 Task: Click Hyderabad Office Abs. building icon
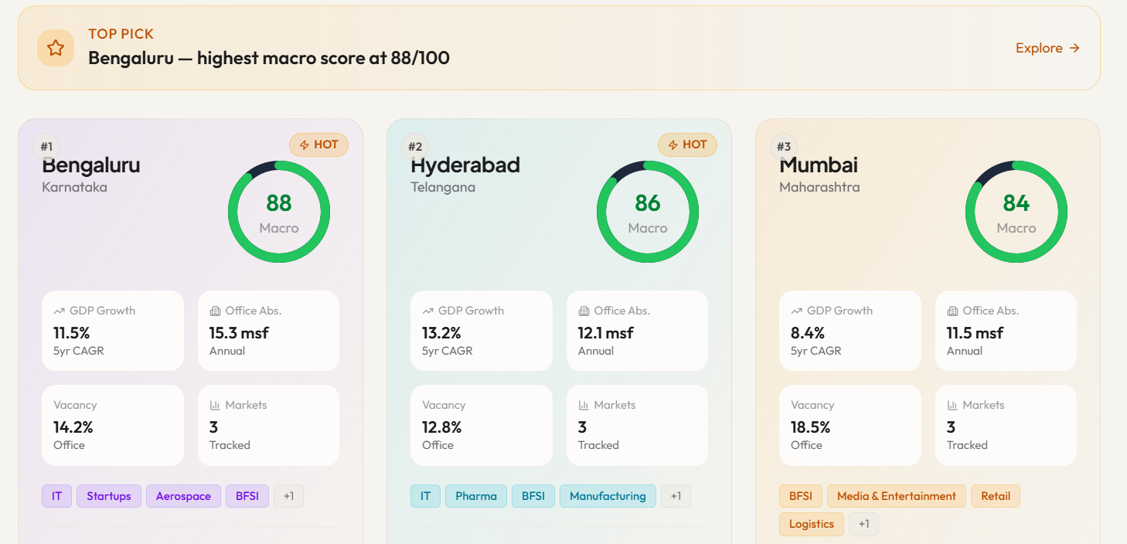tap(584, 311)
